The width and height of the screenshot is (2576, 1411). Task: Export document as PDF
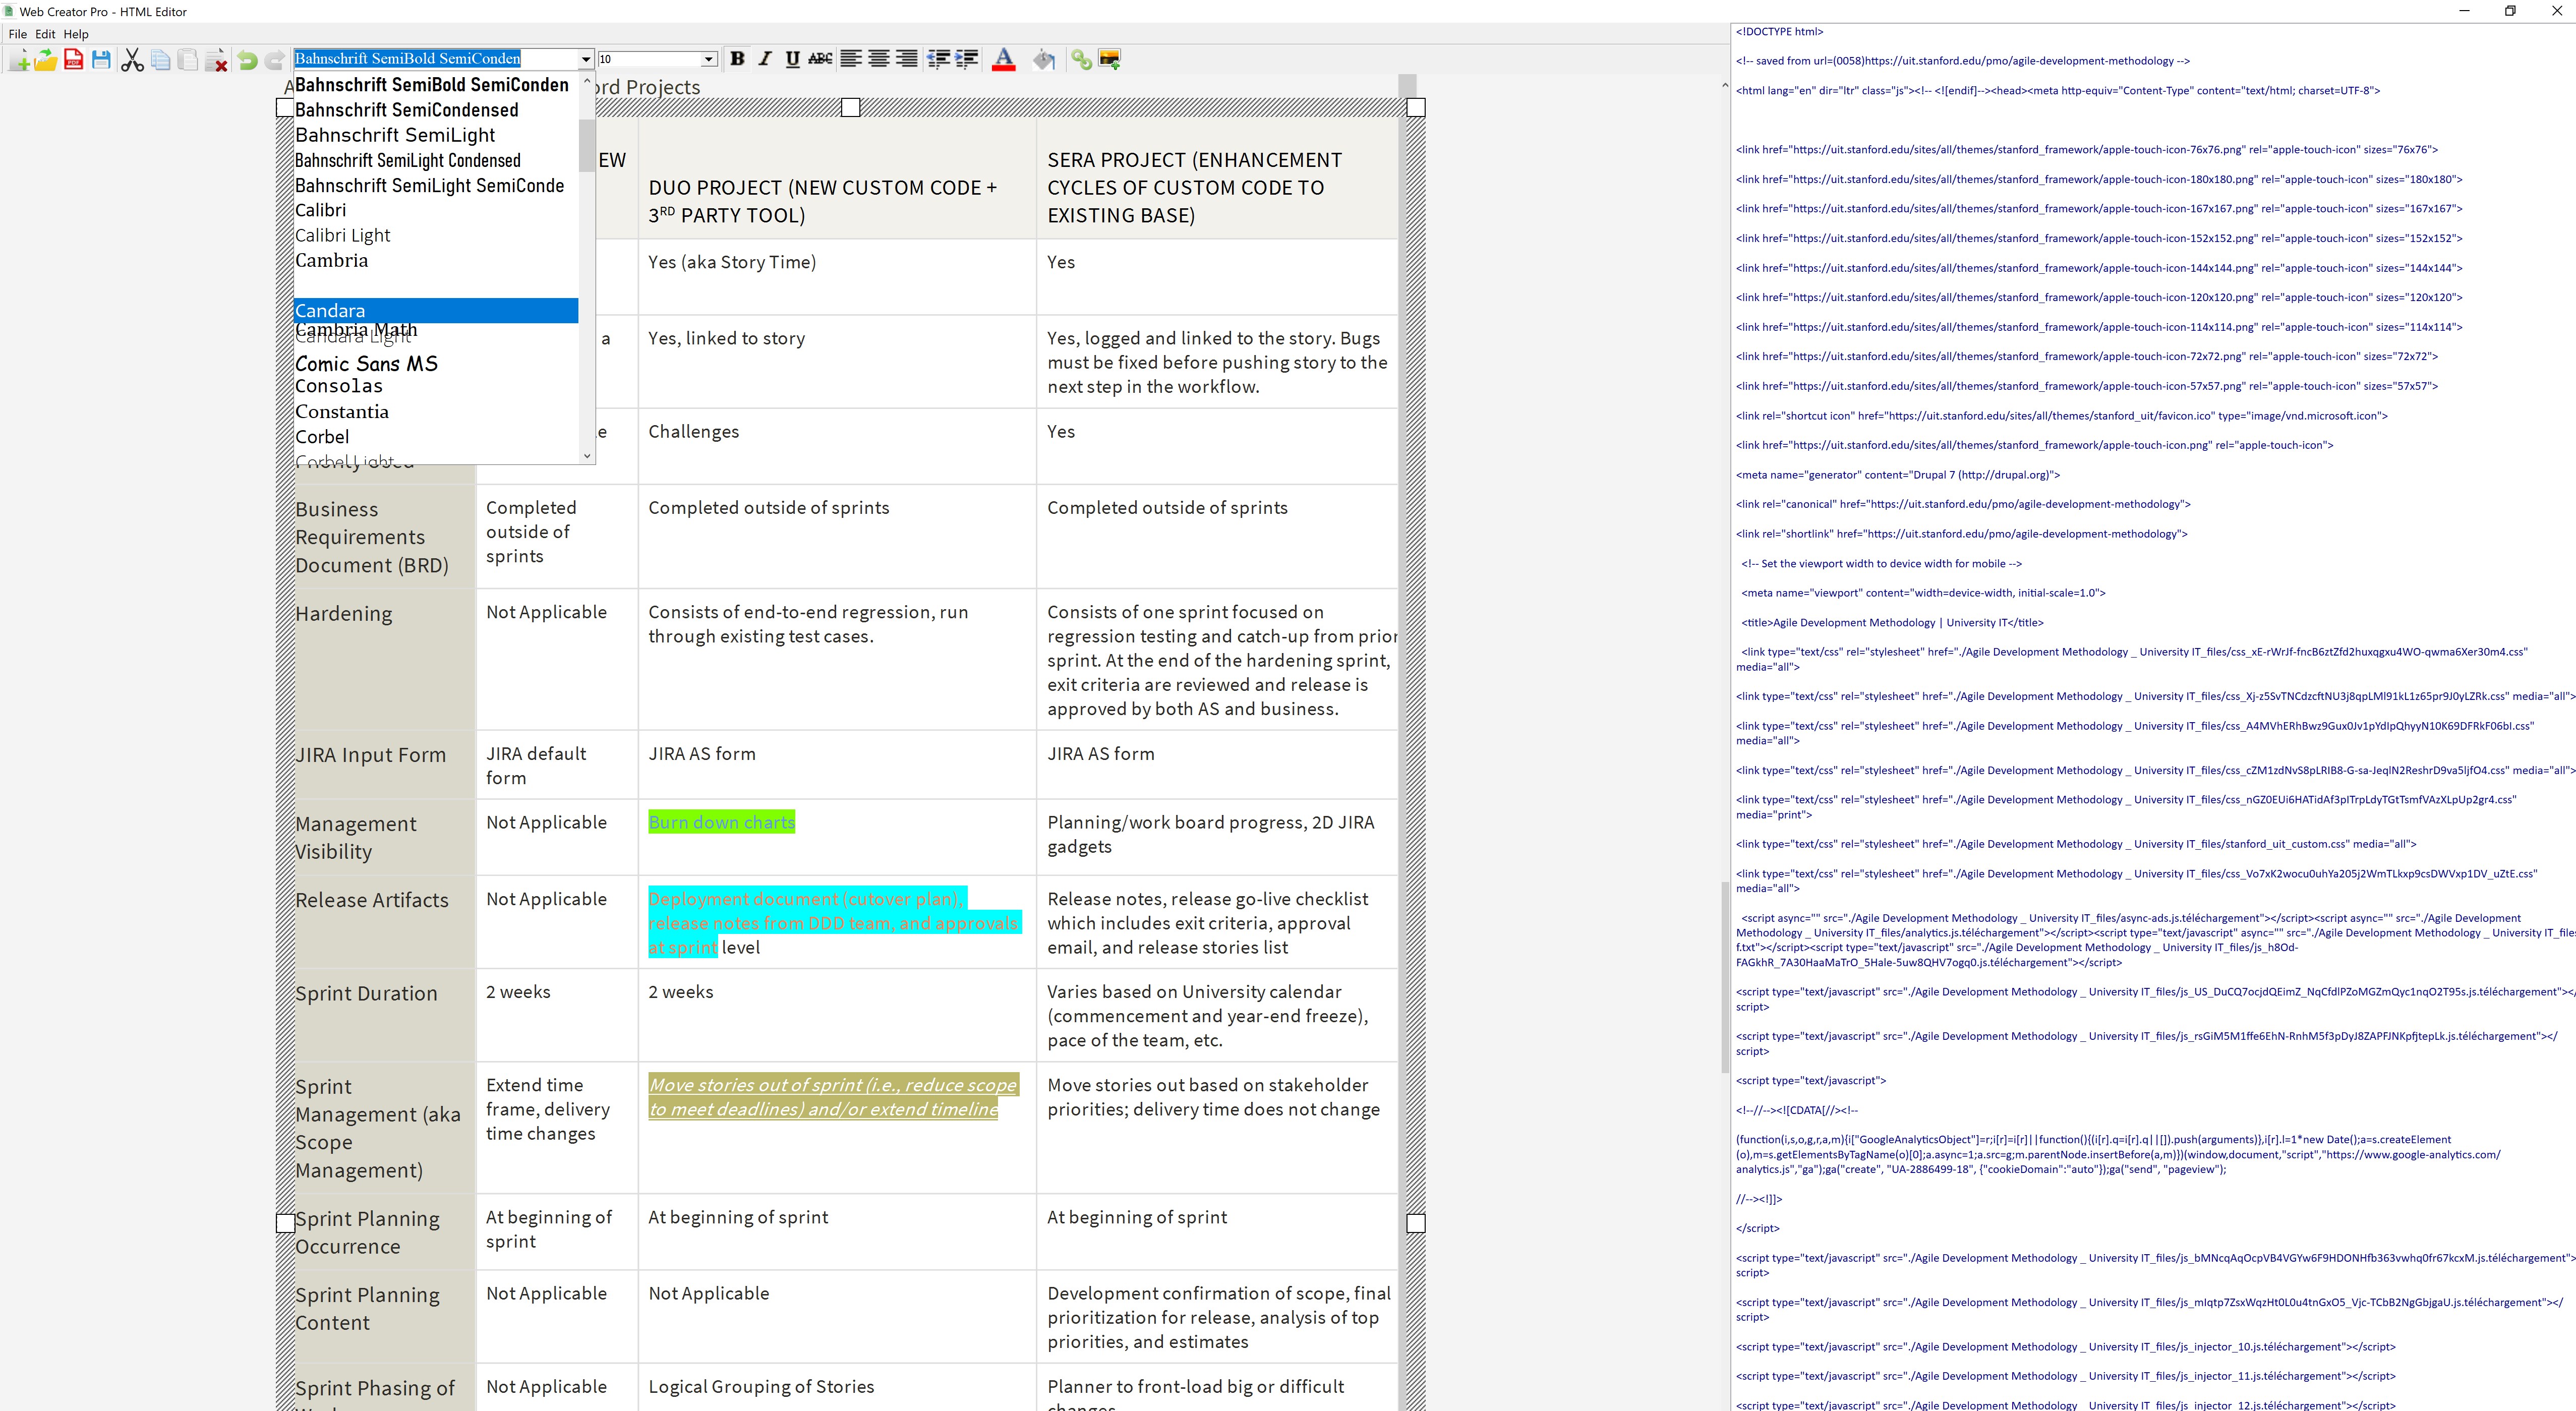tap(73, 60)
